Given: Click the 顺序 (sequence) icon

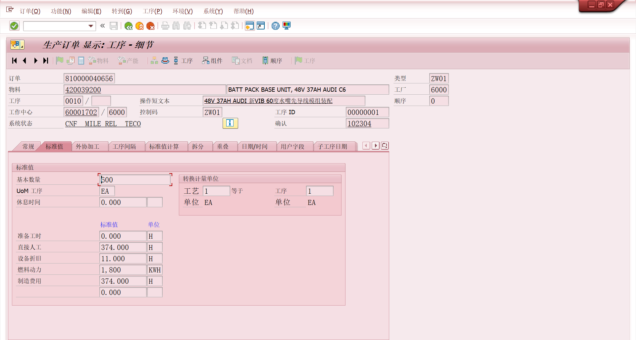Looking at the screenshot, I should click(272, 61).
